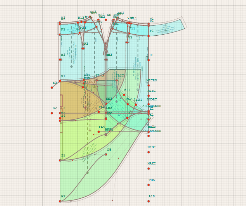Select the lone WS point at top center
246x206 pixels.
[x=106, y=20]
